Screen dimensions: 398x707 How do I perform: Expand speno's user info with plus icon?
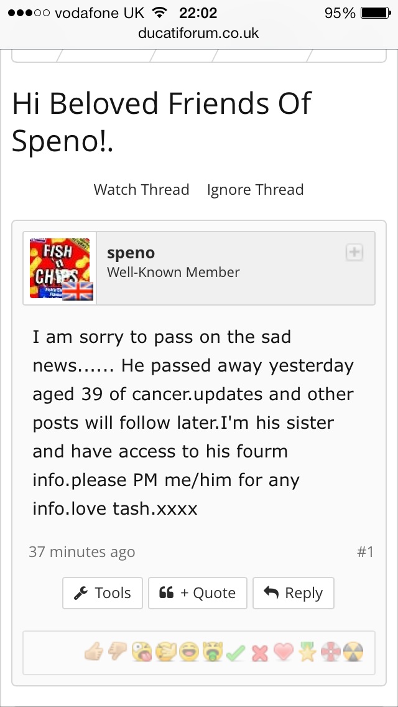pyautogui.click(x=354, y=252)
